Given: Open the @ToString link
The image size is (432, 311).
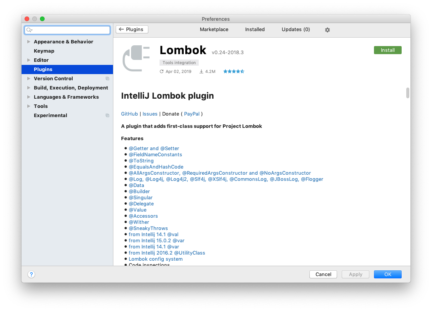Looking at the screenshot, I should tap(141, 161).
